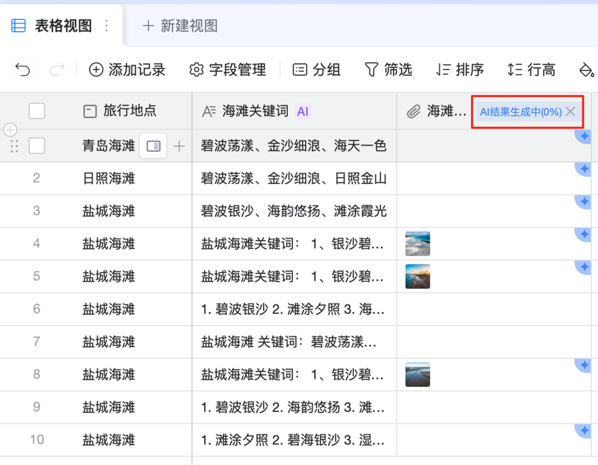Click the fill color bucket icon
Screen dimensions: 598x465
pos(586,70)
